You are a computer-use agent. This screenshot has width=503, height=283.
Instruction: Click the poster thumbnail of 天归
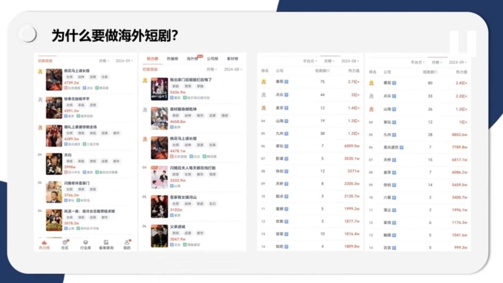(54, 164)
